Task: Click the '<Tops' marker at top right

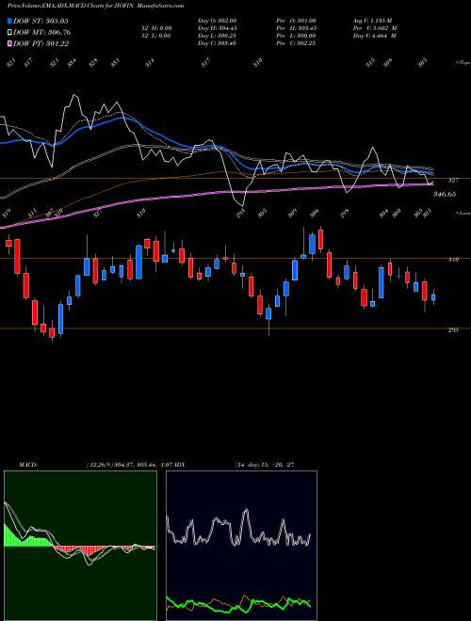Action: coord(463,63)
